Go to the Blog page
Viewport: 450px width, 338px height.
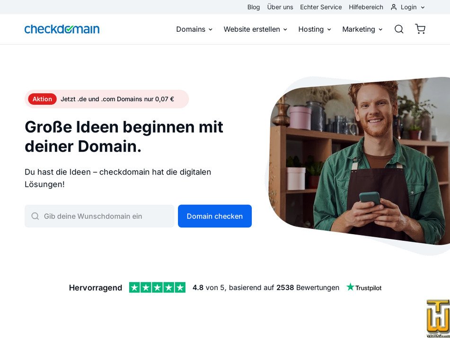254,7
